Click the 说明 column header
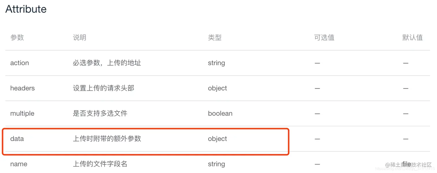Screen dimensions: 437x173 pyautogui.click(x=79, y=37)
